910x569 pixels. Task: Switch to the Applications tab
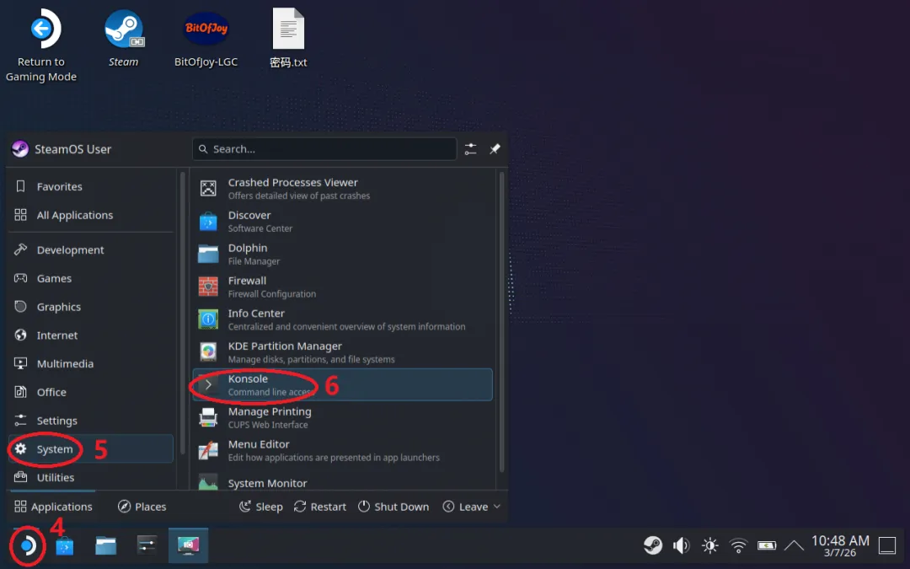tap(53, 507)
